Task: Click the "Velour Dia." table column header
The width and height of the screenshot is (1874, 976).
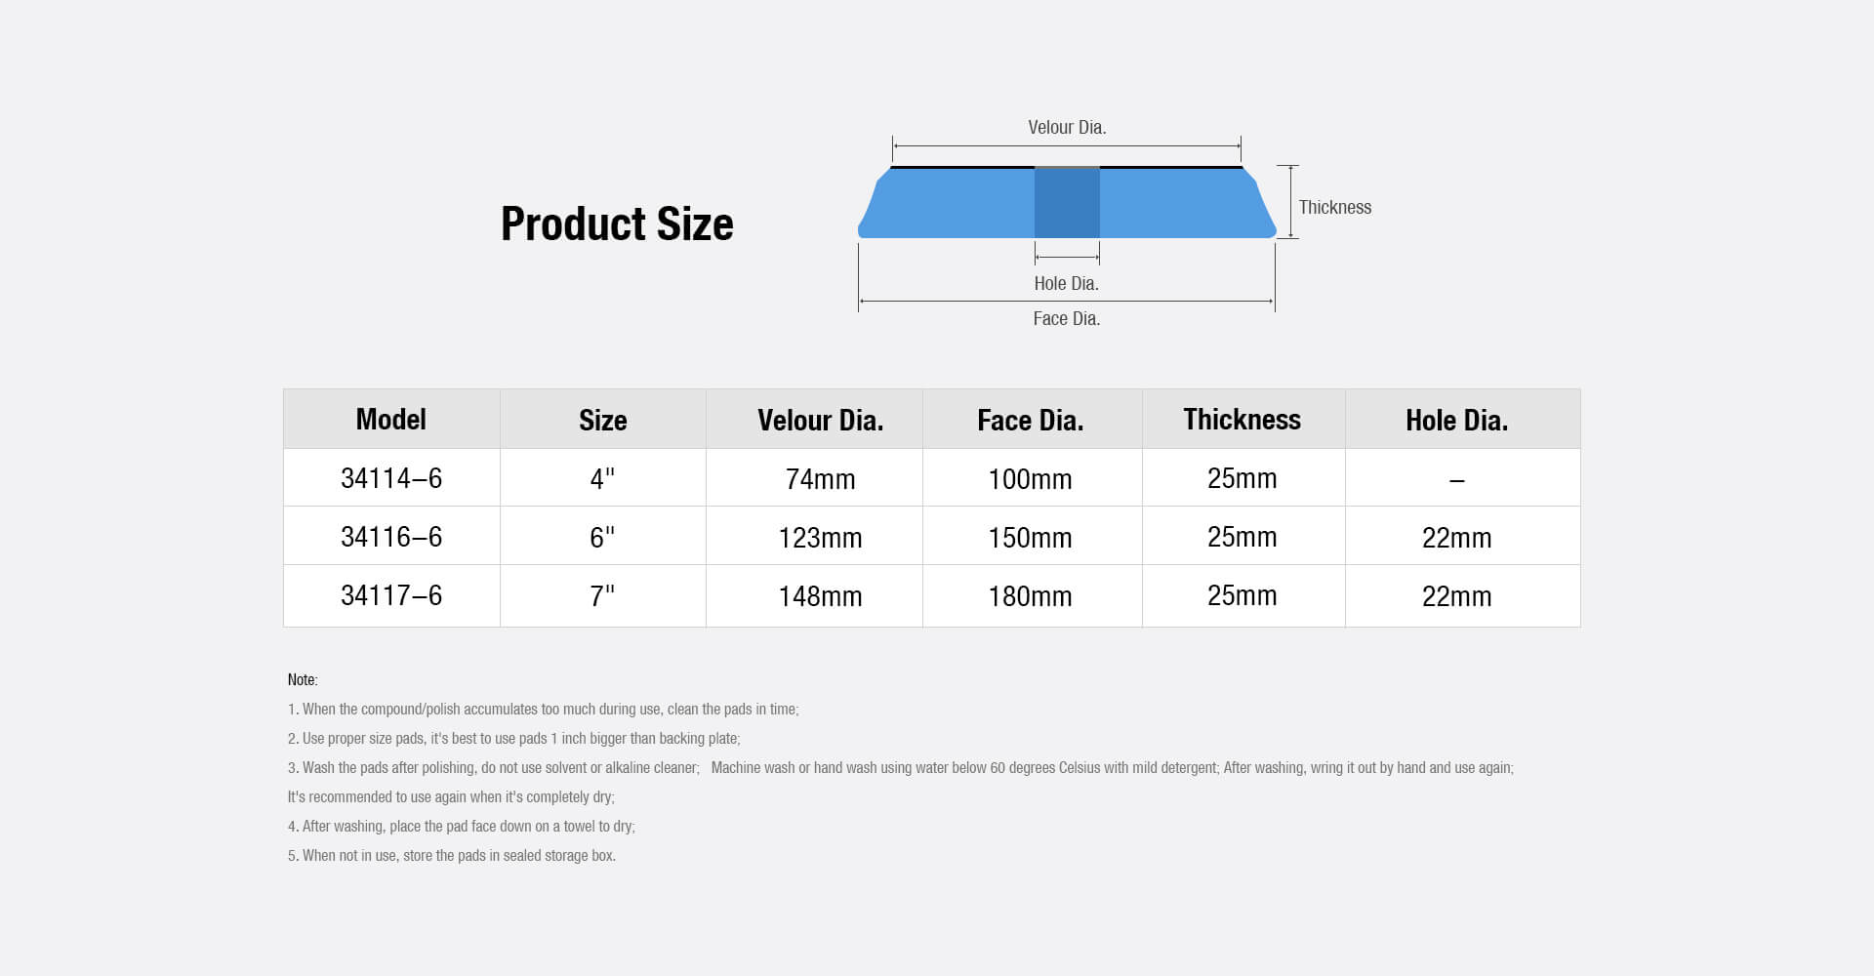Action: [x=820, y=420]
